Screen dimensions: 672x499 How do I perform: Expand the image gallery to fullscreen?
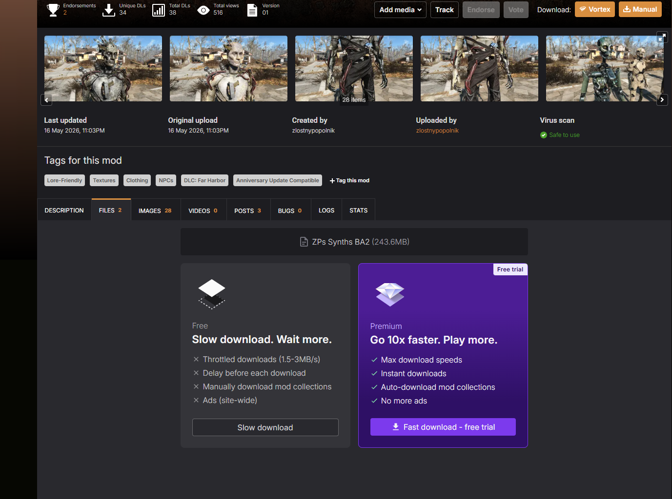(x=662, y=37)
